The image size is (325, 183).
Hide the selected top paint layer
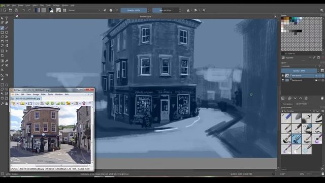point(283,76)
